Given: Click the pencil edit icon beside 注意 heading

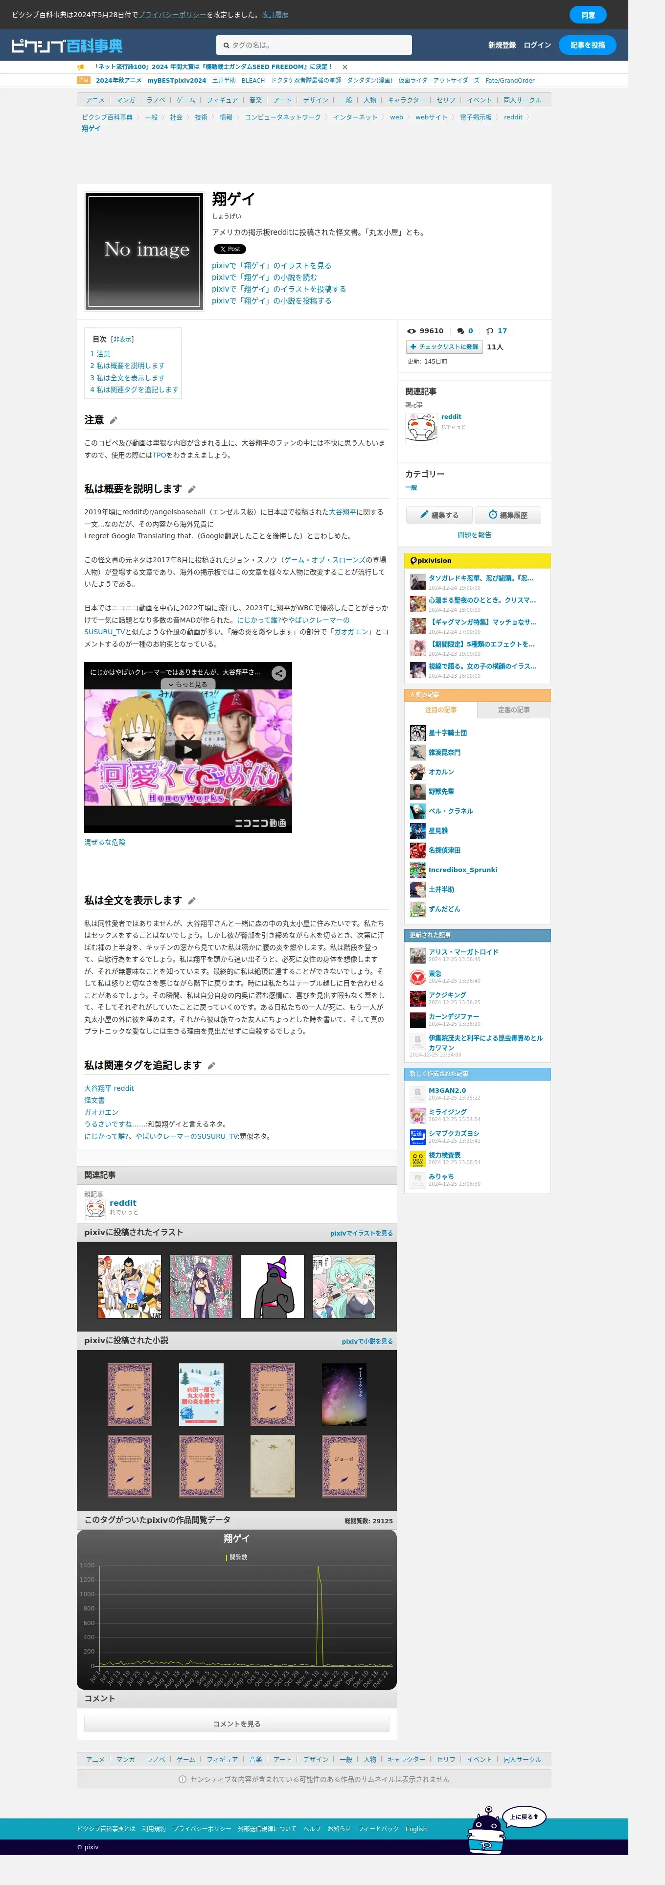Looking at the screenshot, I should (x=114, y=420).
